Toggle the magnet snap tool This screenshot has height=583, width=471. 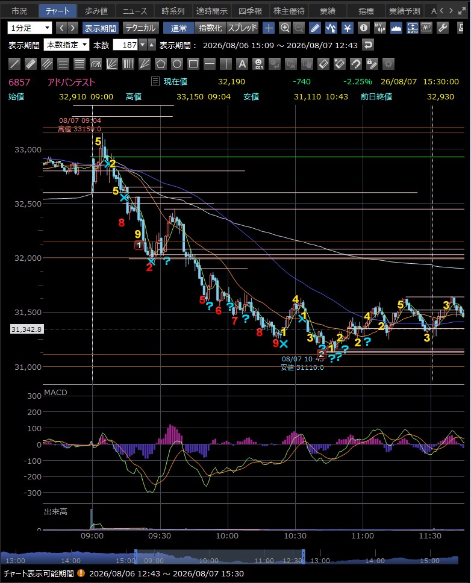pyautogui.click(x=356, y=64)
